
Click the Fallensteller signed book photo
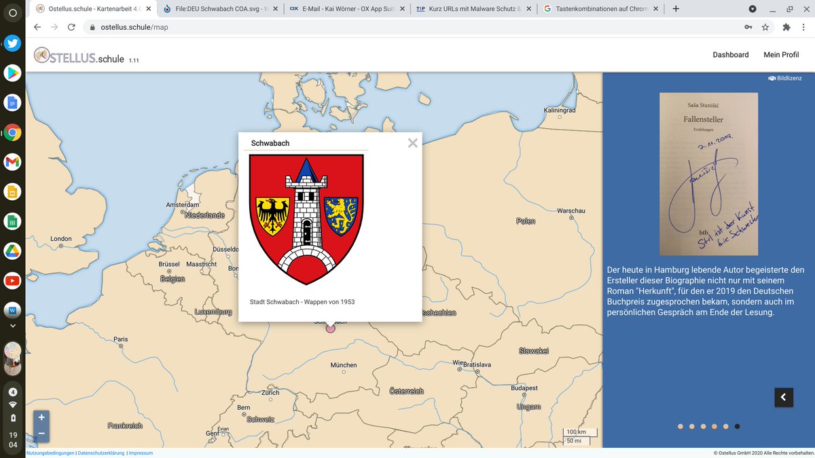(709, 174)
